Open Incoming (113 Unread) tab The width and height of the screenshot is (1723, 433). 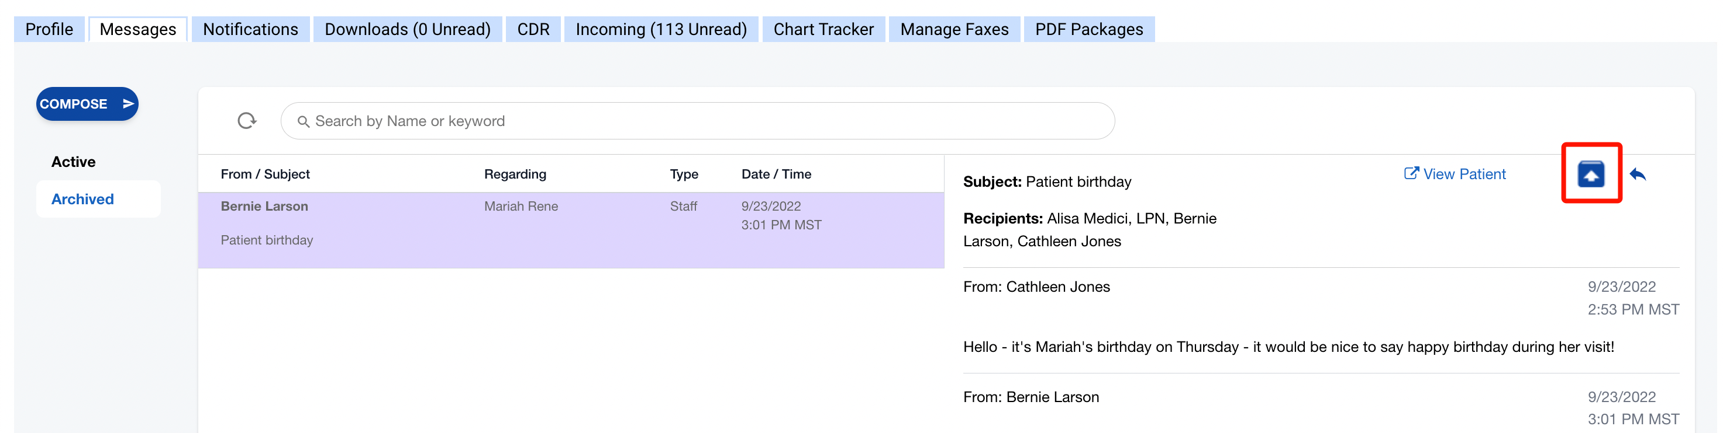661,29
